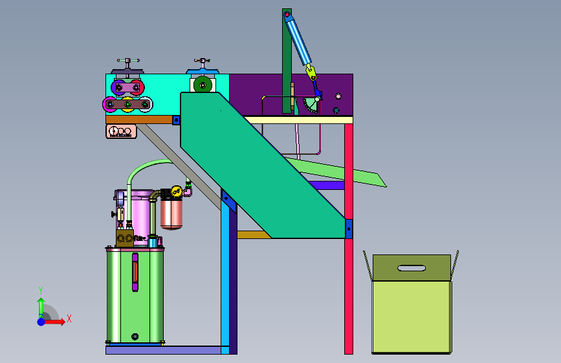
Task: Select the violet crossbar beside red leg
Action: [x=327, y=185]
